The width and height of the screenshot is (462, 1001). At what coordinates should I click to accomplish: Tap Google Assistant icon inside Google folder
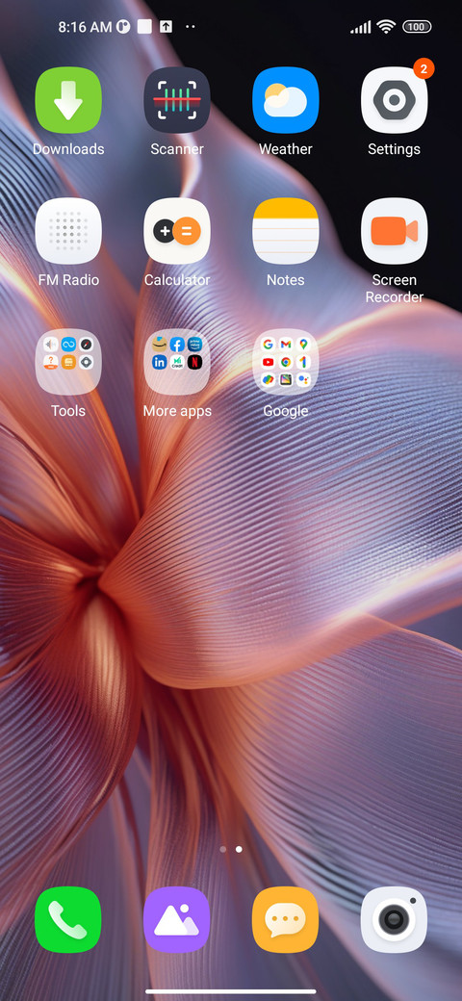tap(303, 380)
